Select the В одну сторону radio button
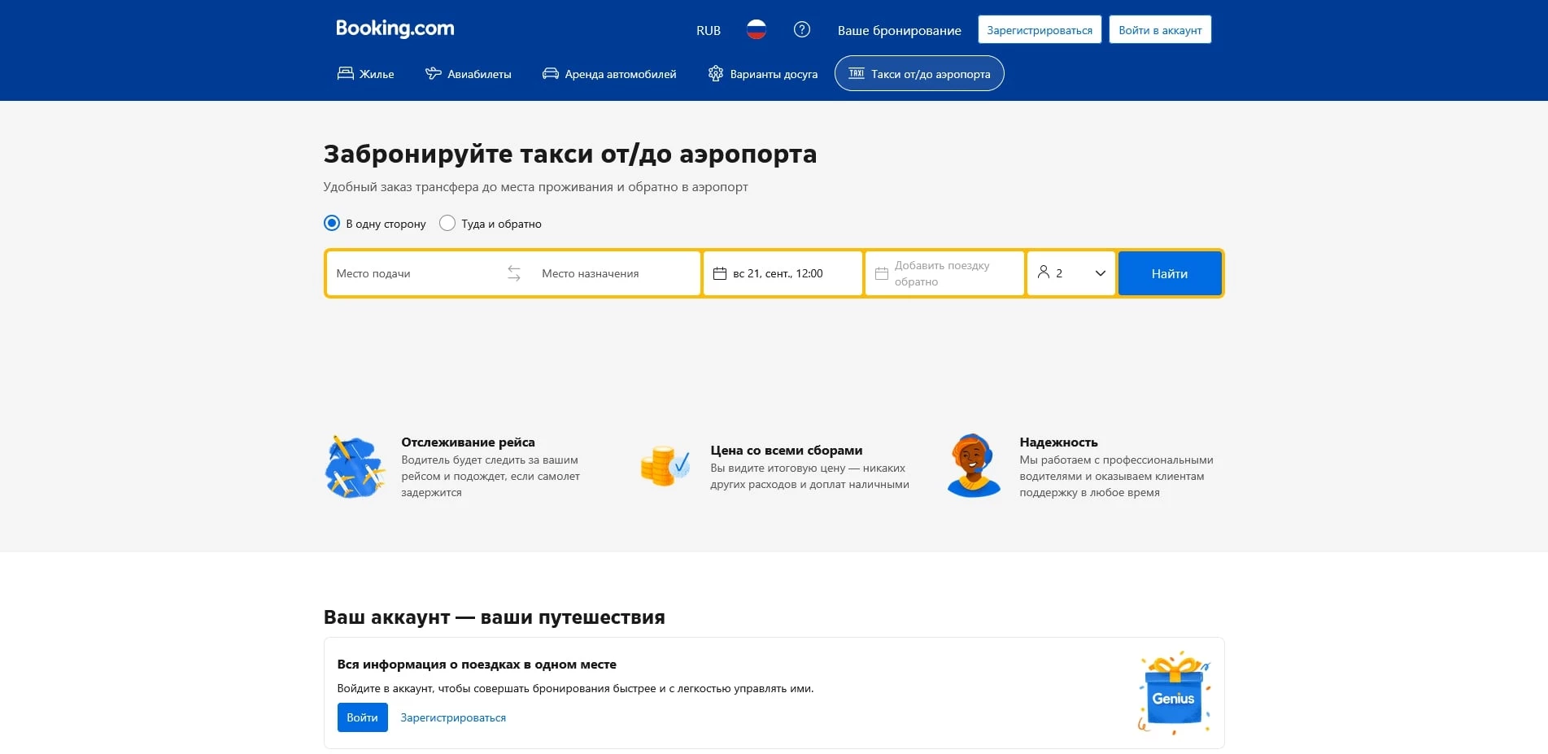This screenshot has height=754, width=1548. click(x=331, y=223)
